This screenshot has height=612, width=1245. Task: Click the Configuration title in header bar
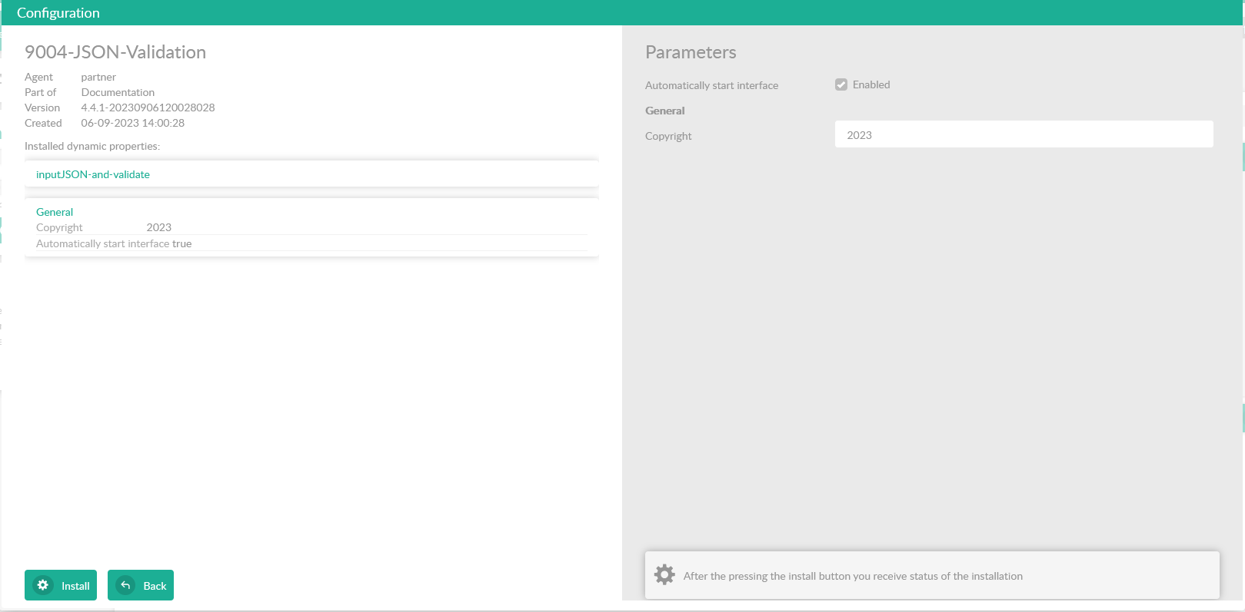click(58, 13)
